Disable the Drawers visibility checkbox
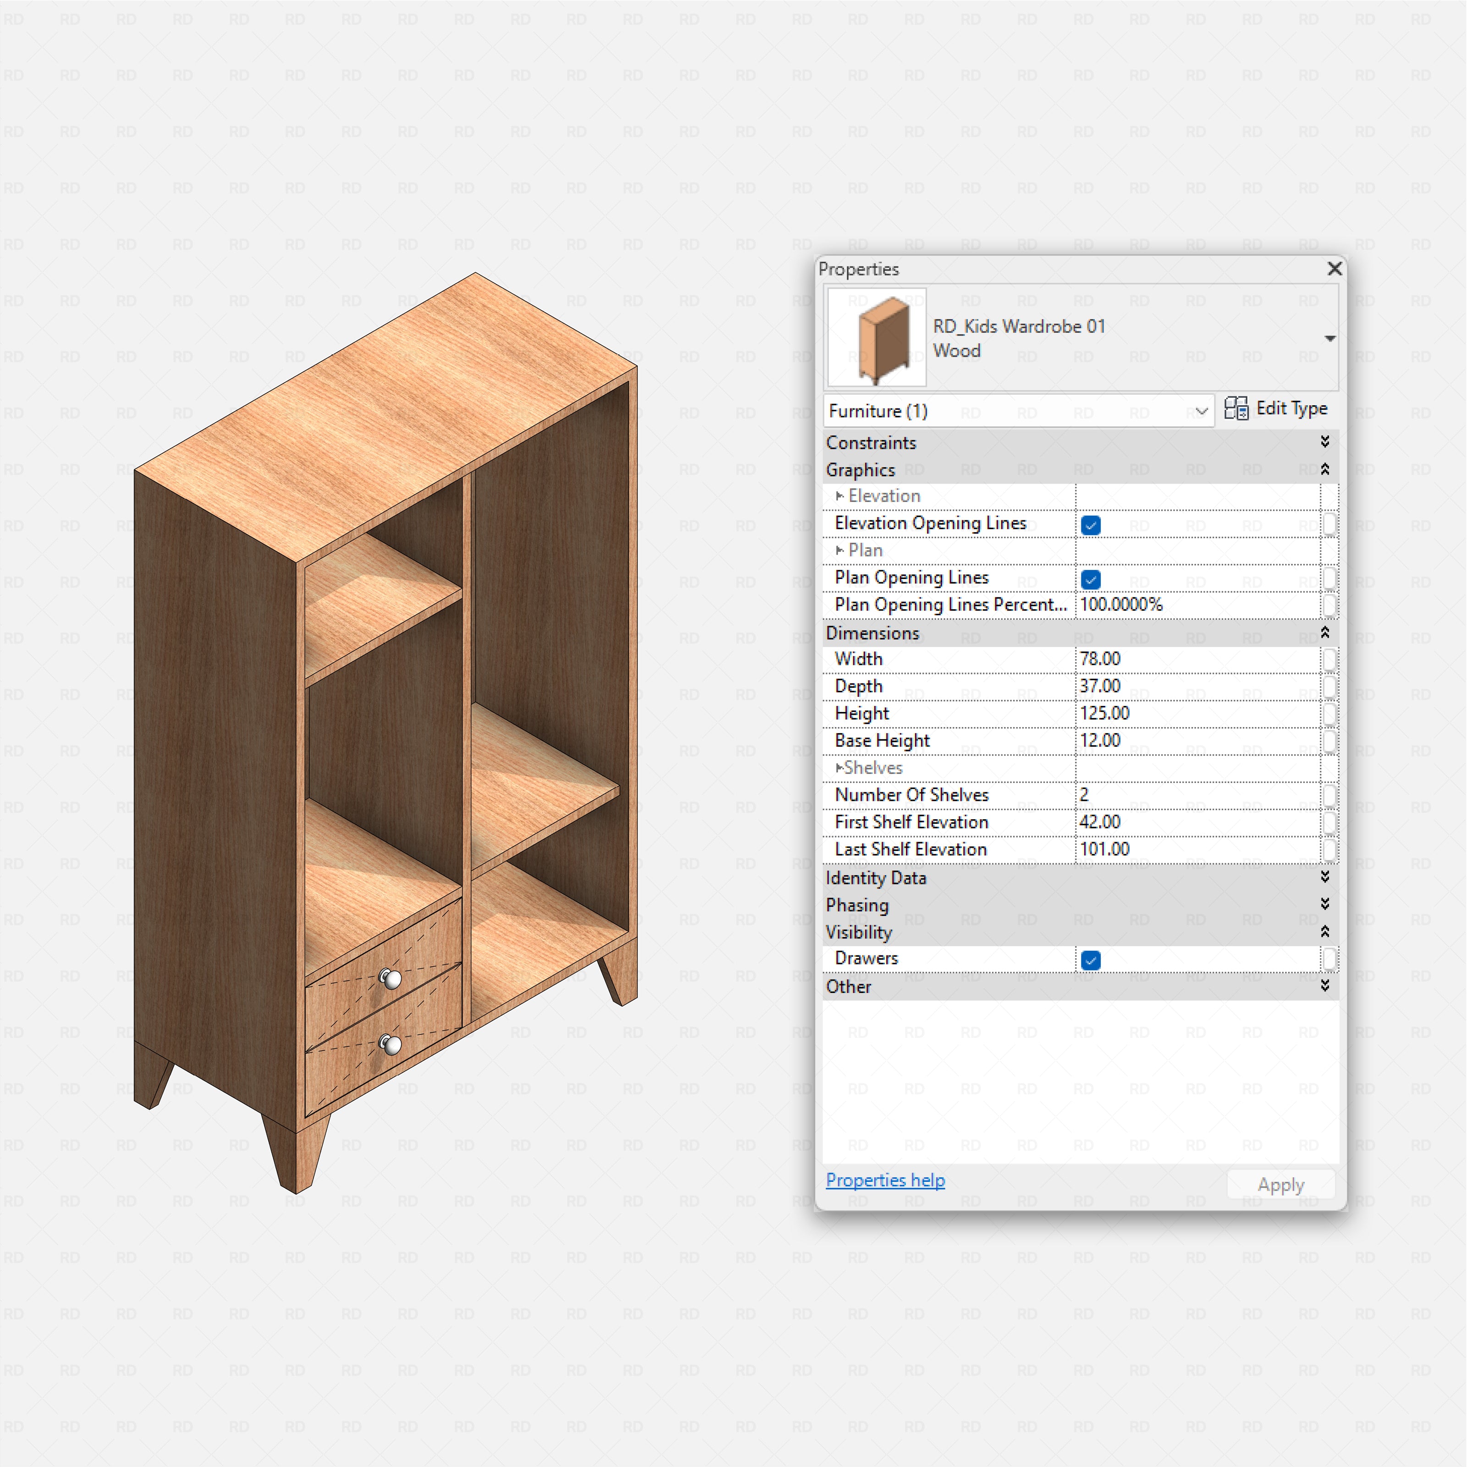1467x1467 pixels. 1090,960
